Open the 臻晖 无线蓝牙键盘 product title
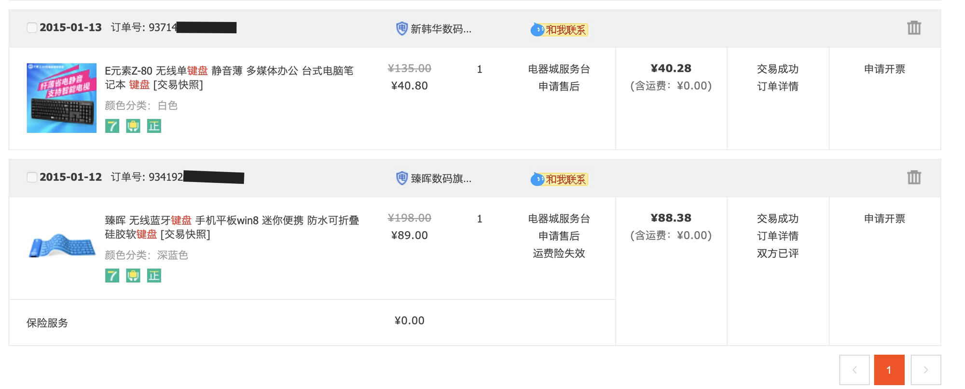This screenshot has width=965, height=389. click(x=232, y=220)
